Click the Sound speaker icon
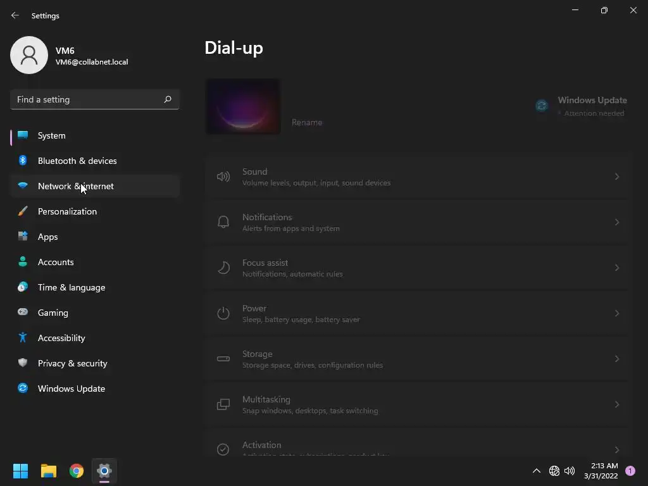 tap(223, 177)
